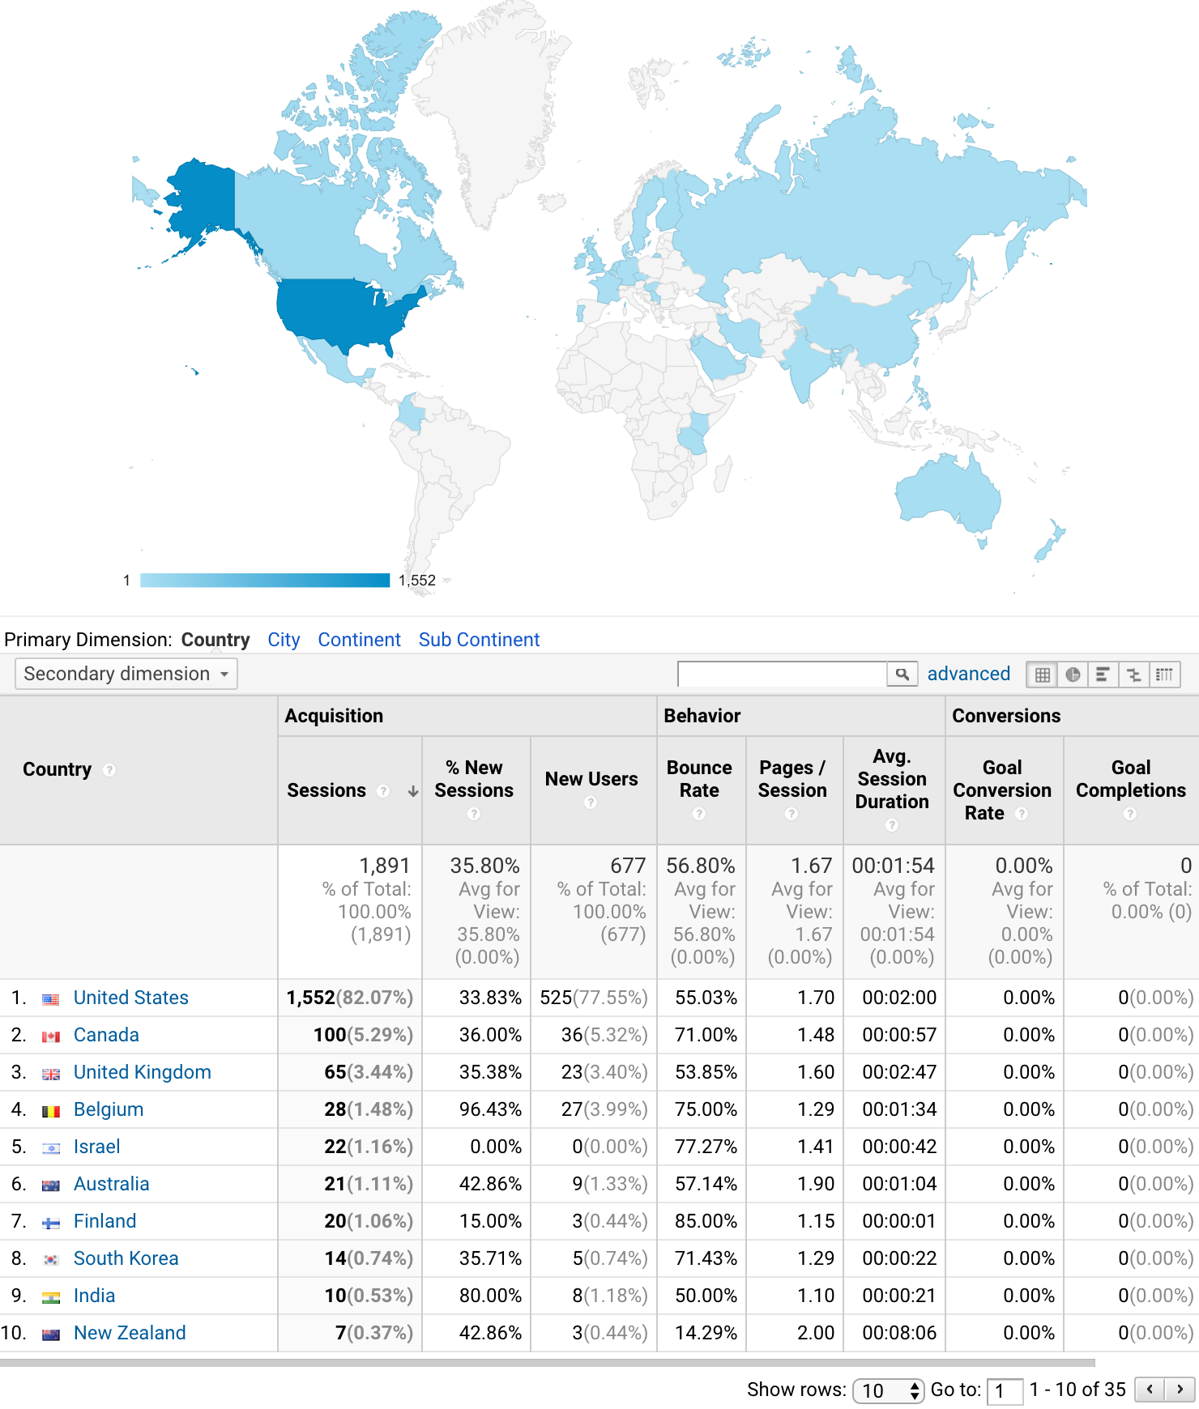
Task: Open Goal Conversion Rate help icon
Action: [1022, 814]
